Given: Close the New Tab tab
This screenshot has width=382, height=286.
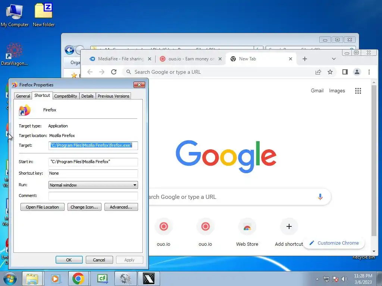Looking at the screenshot, I should pyautogui.click(x=290, y=59).
